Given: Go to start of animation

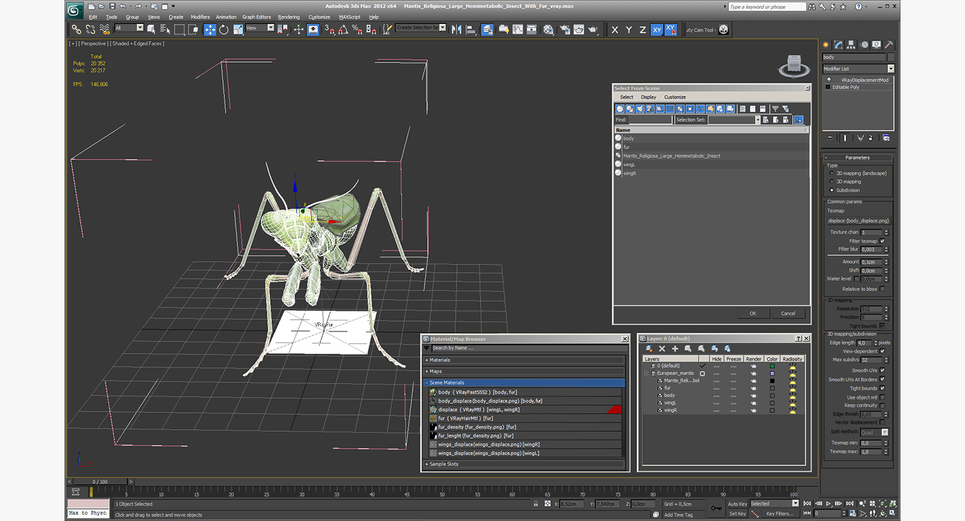Looking at the screenshot, I should pyautogui.click(x=807, y=503).
